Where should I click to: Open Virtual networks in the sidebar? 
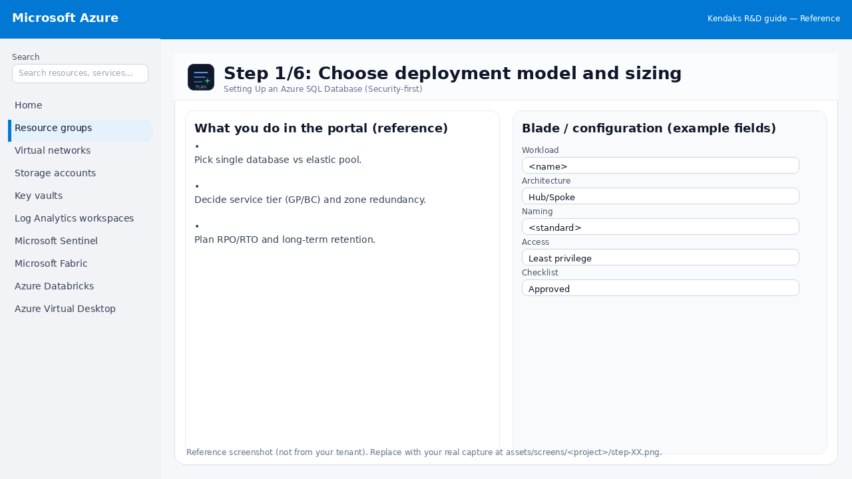(x=80, y=150)
